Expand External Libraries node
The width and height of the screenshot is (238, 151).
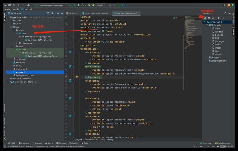(8, 79)
